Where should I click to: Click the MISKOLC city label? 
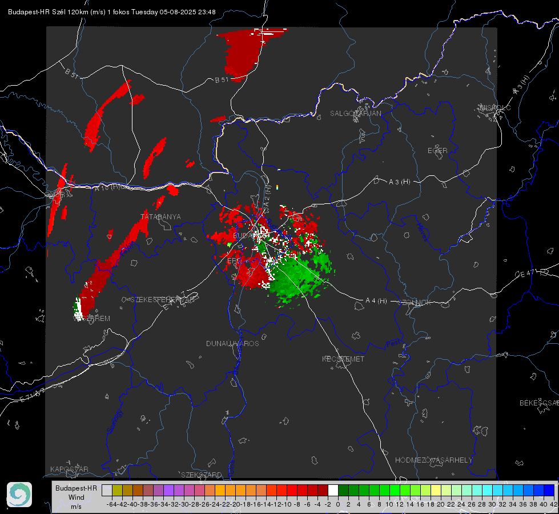pyautogui.click(x=495, y=107)
